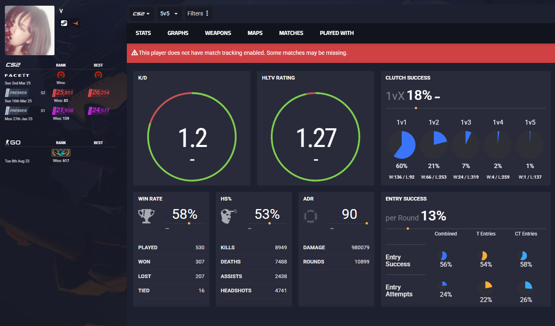Click the FACEIT level 10 rank badge

(x=61, y=75)
